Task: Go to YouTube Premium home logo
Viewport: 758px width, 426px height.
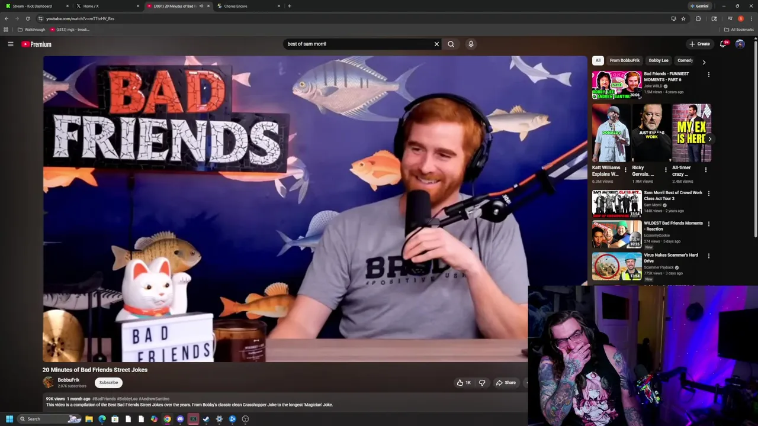Action: point(37,44)
